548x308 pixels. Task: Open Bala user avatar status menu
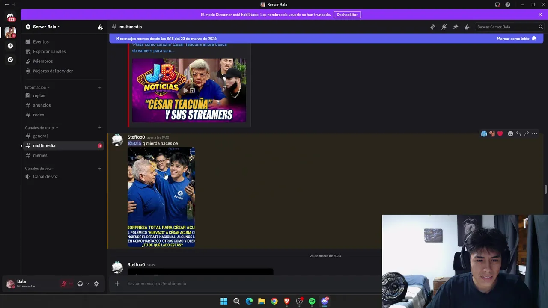10,284
